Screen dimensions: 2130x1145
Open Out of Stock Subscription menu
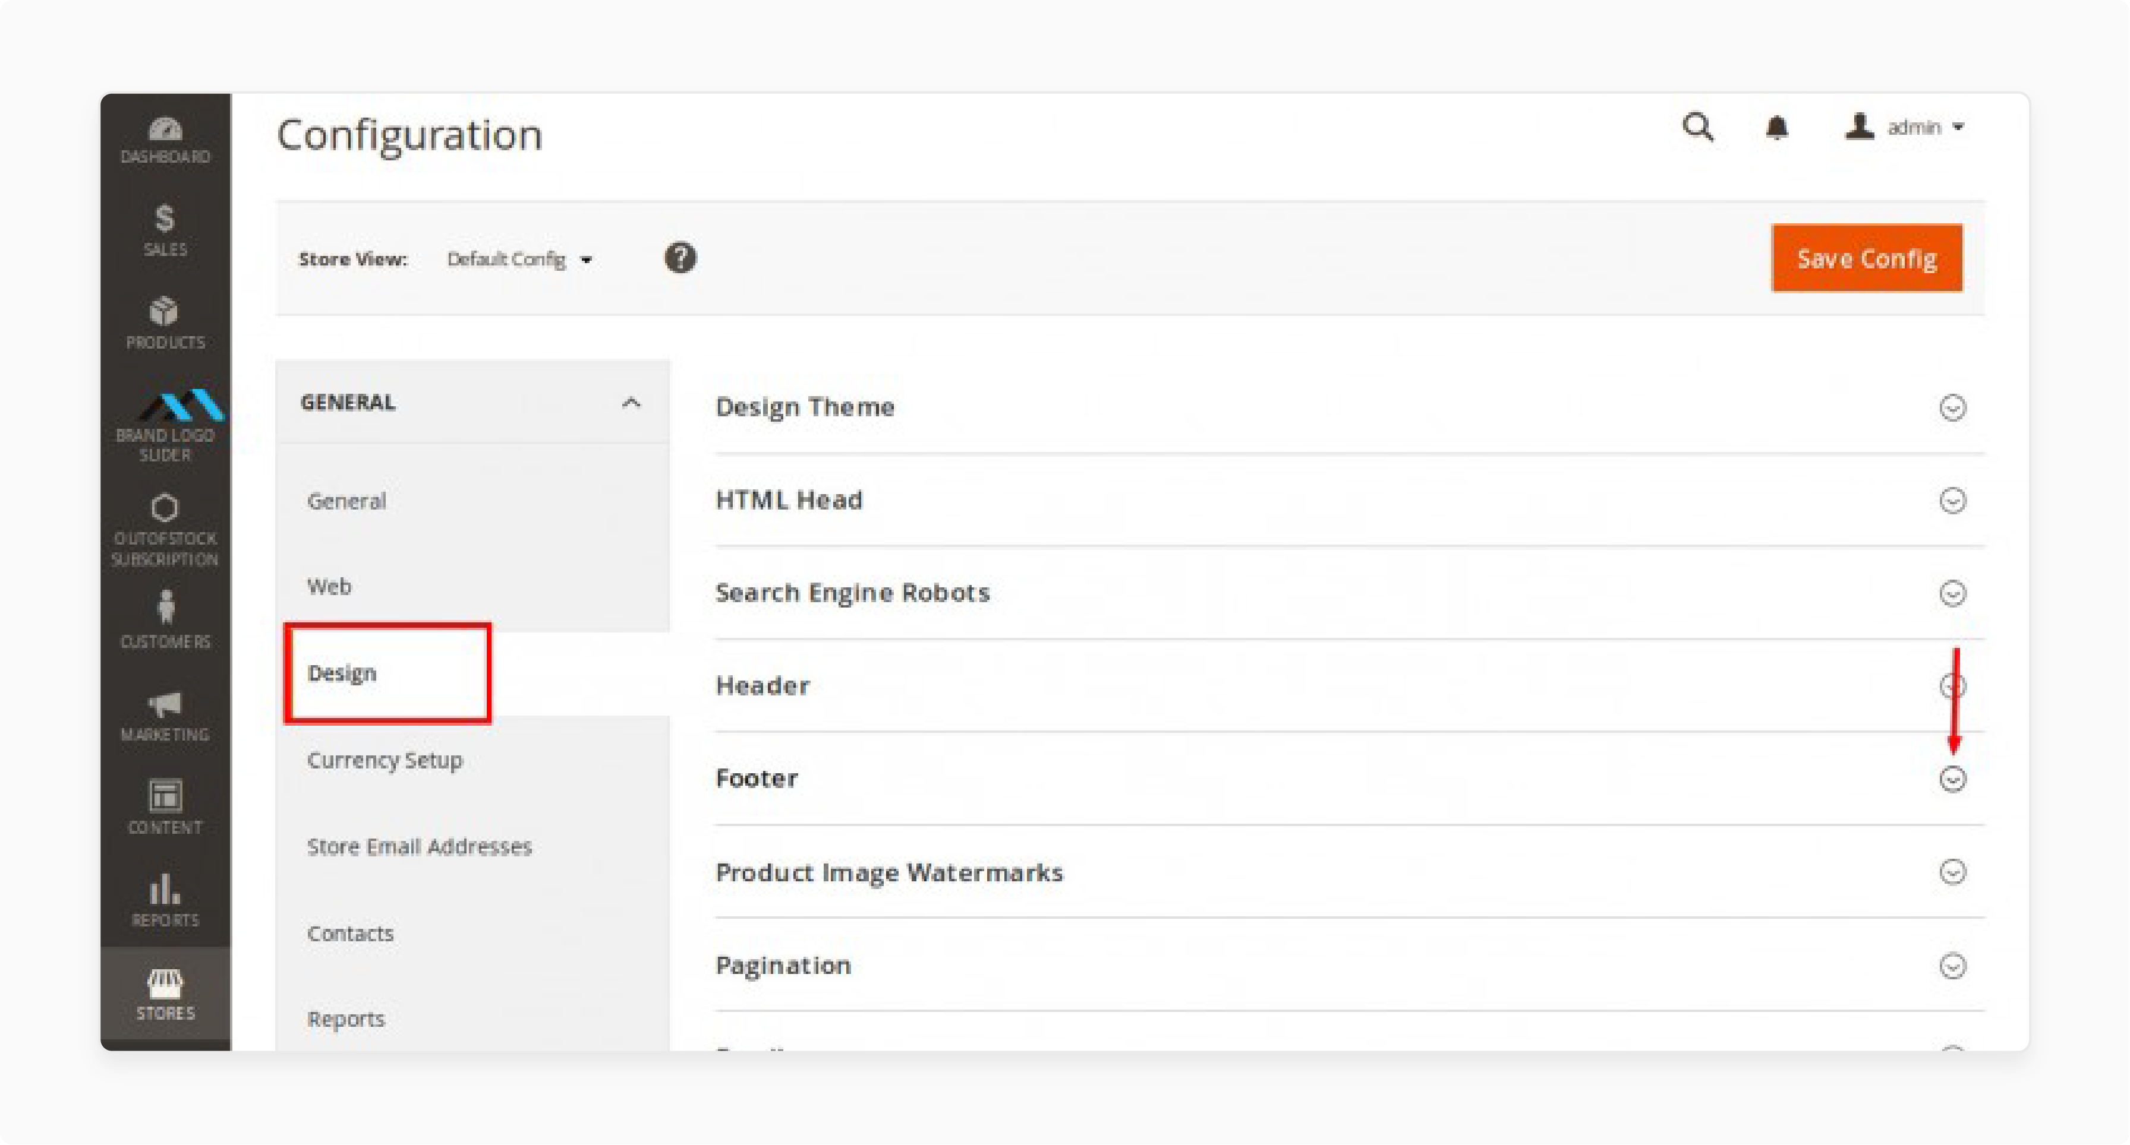[x=165, y=530]
